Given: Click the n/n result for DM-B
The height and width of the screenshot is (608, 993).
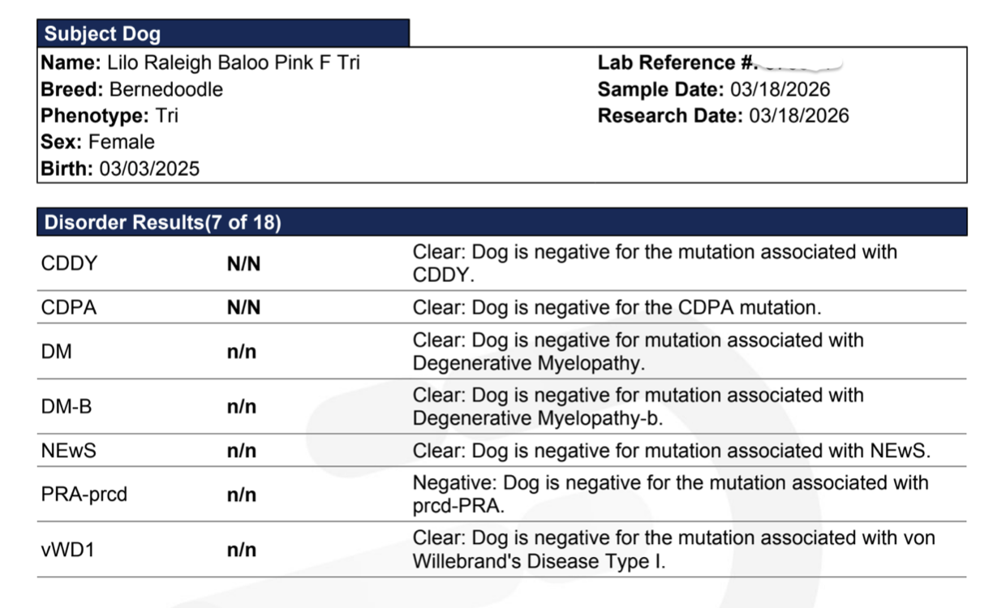Looking at the screenshot, I should pos(242,407).
